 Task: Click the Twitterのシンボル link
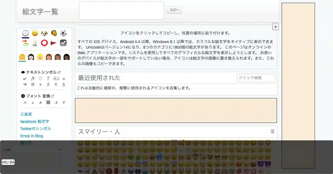click(36, 129)
